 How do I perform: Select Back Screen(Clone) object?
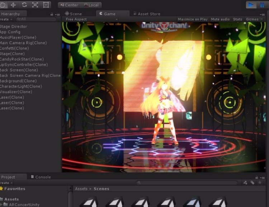click(19, 70)
